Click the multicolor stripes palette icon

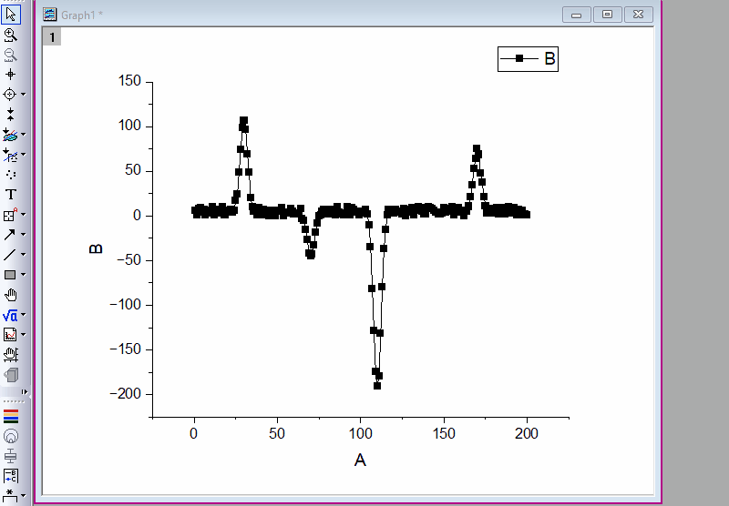[10, 417]
